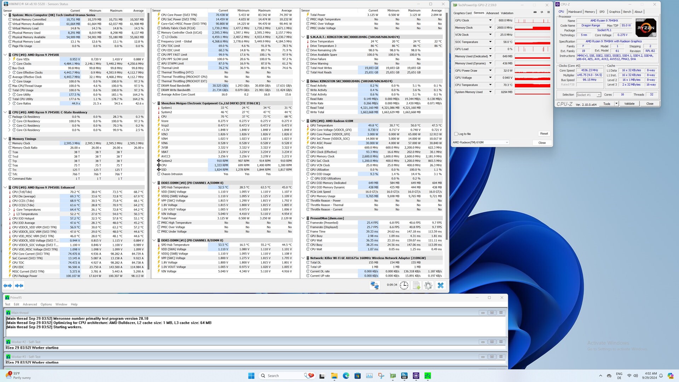Enable the Log to file checkbox

[456, 134]
